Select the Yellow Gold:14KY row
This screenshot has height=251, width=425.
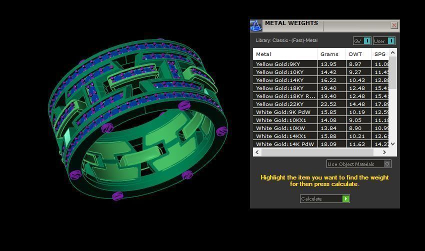point(321,80)
